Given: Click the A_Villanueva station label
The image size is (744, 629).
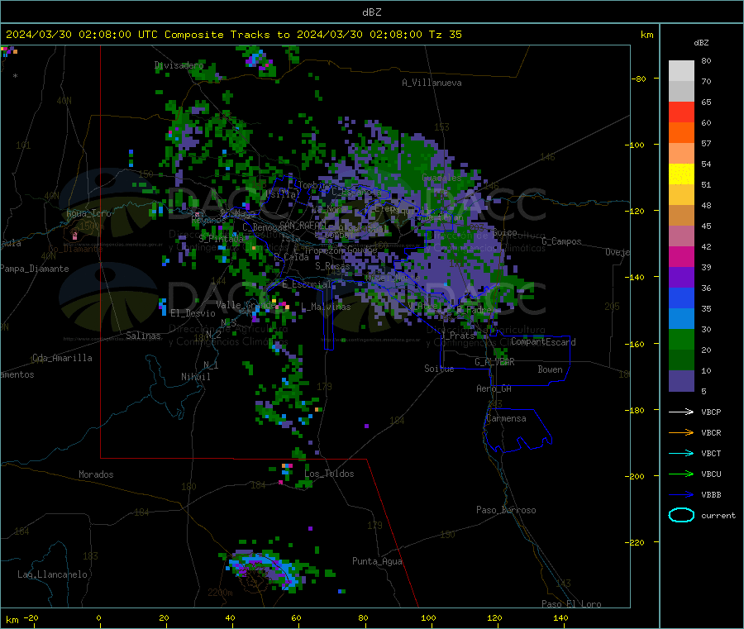Looking at the screenshot, I should 432,83.
